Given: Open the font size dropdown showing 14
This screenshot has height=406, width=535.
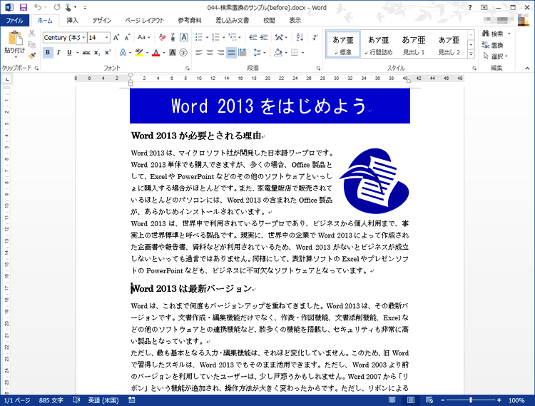Looking at the screenshot, I should (x=107, y=38).
